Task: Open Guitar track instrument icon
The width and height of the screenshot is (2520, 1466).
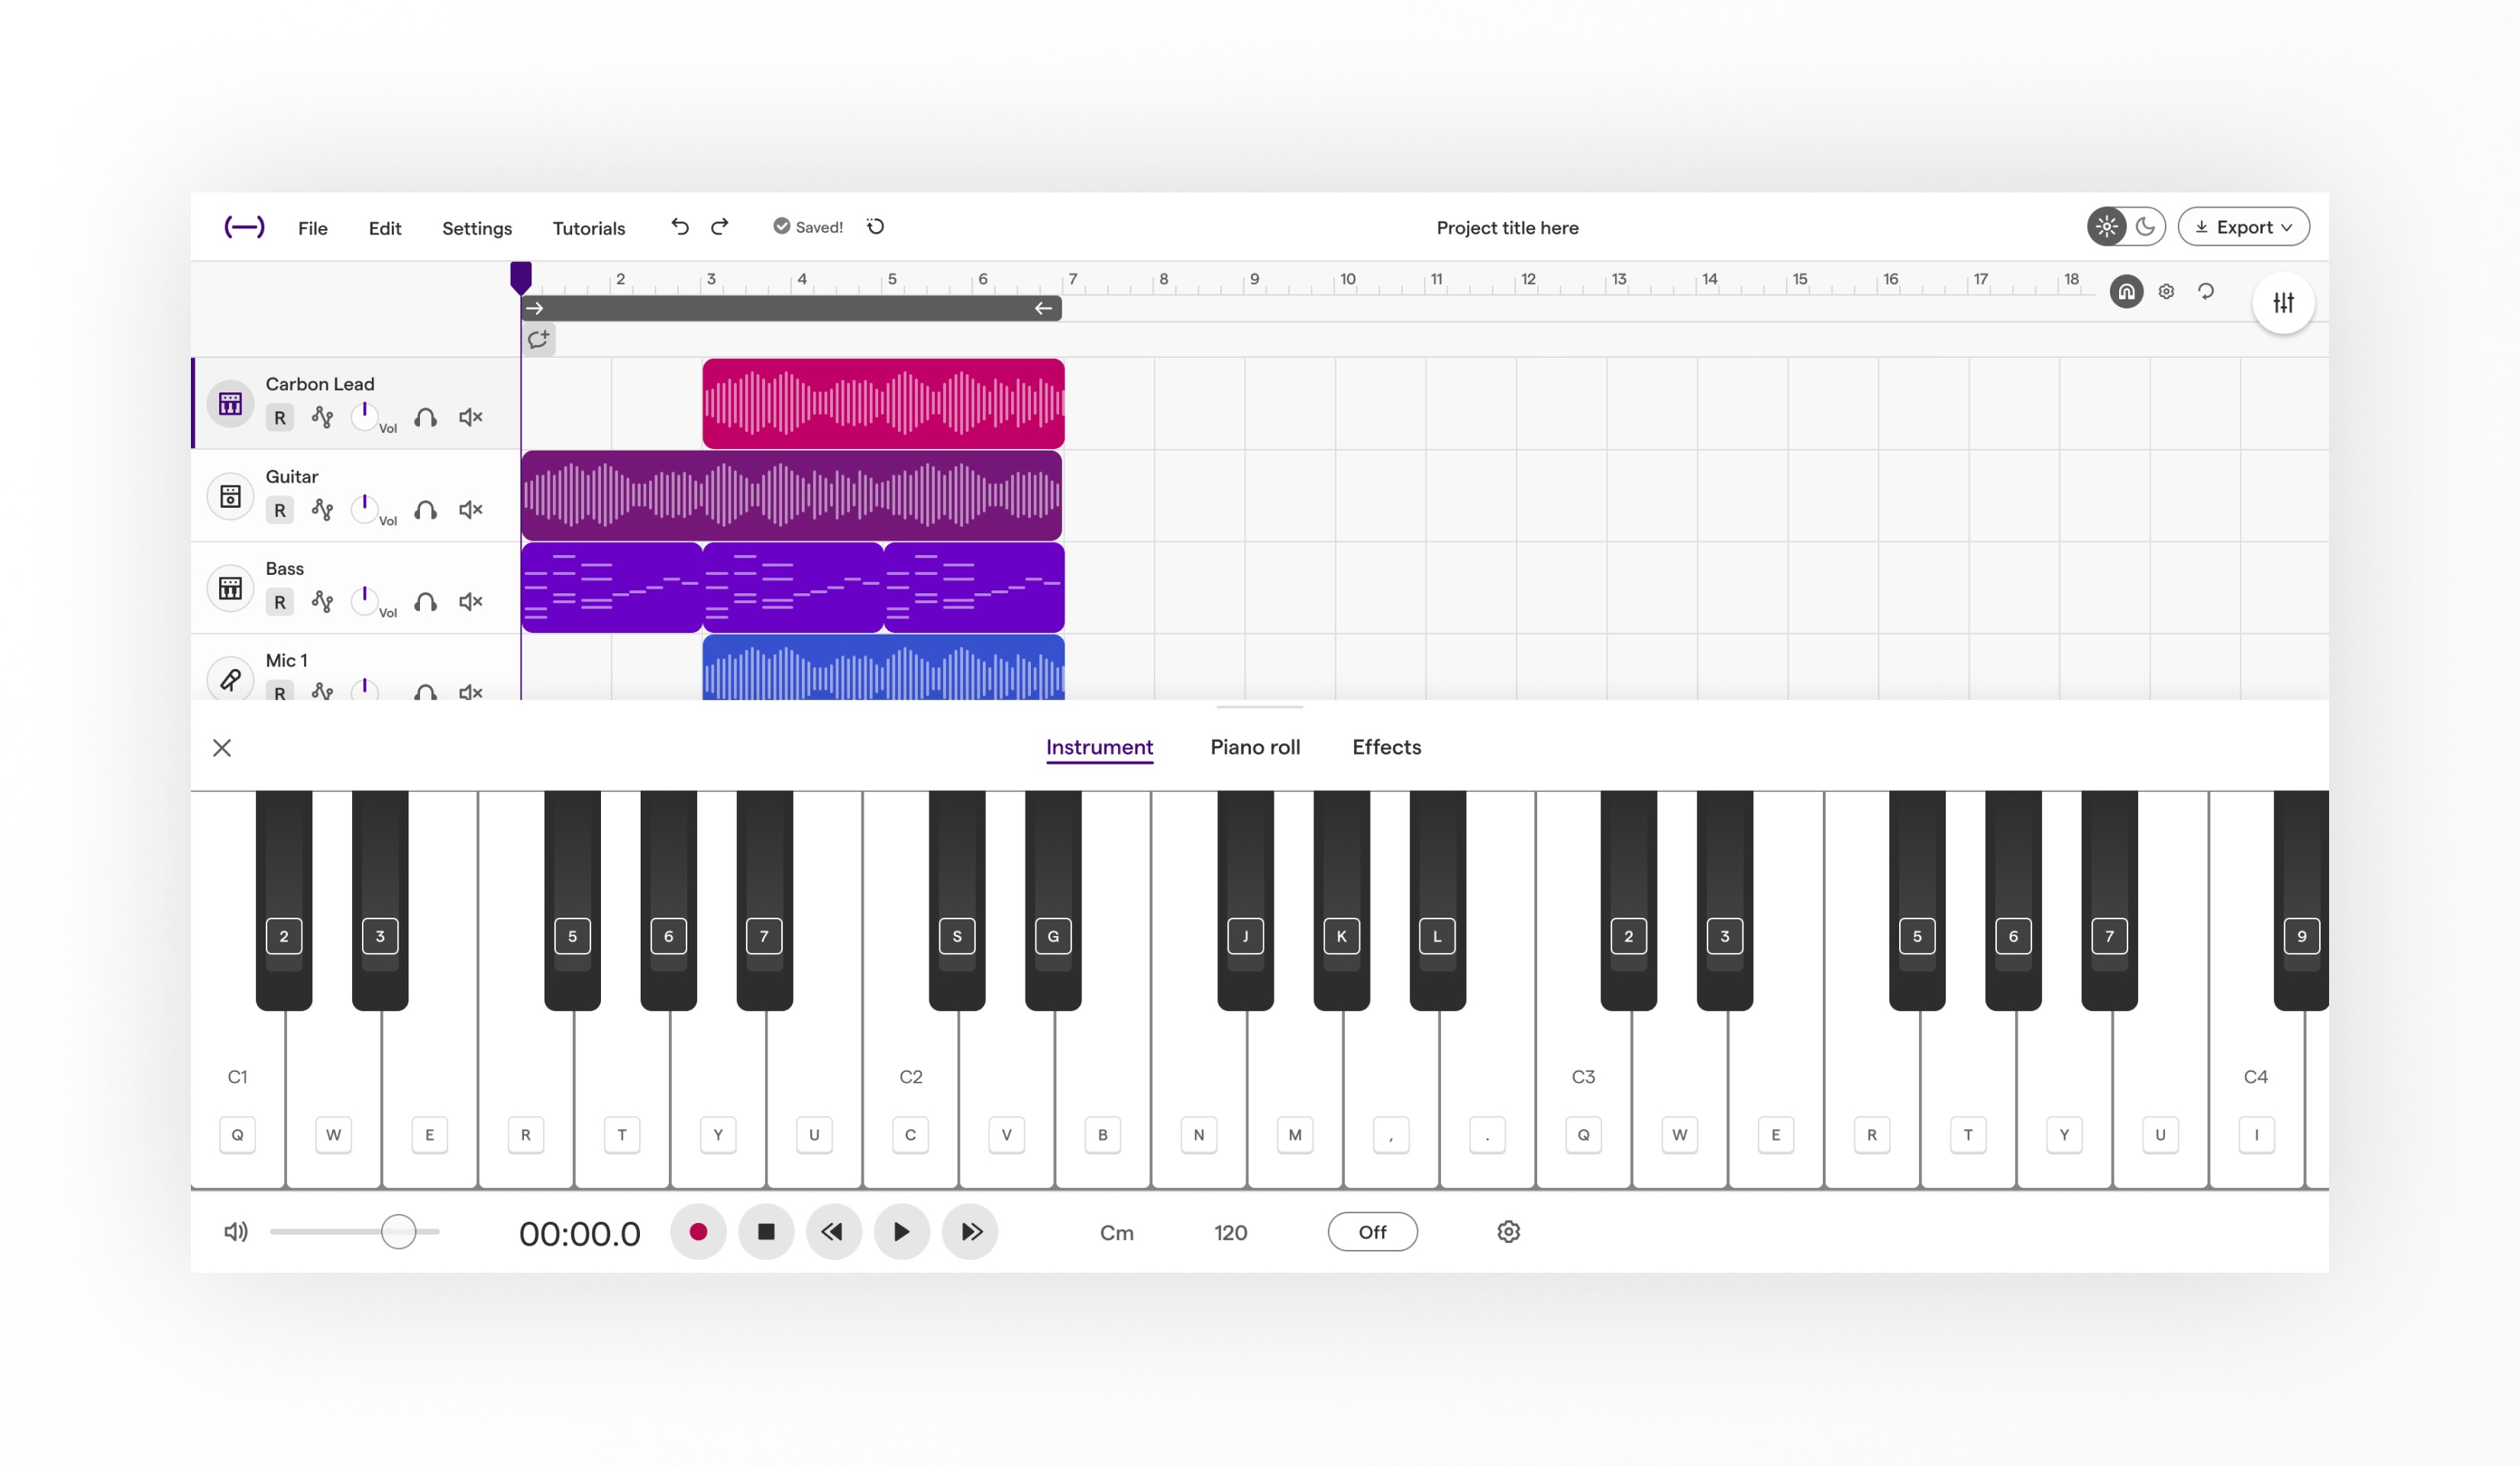Action: coord(230,496)
